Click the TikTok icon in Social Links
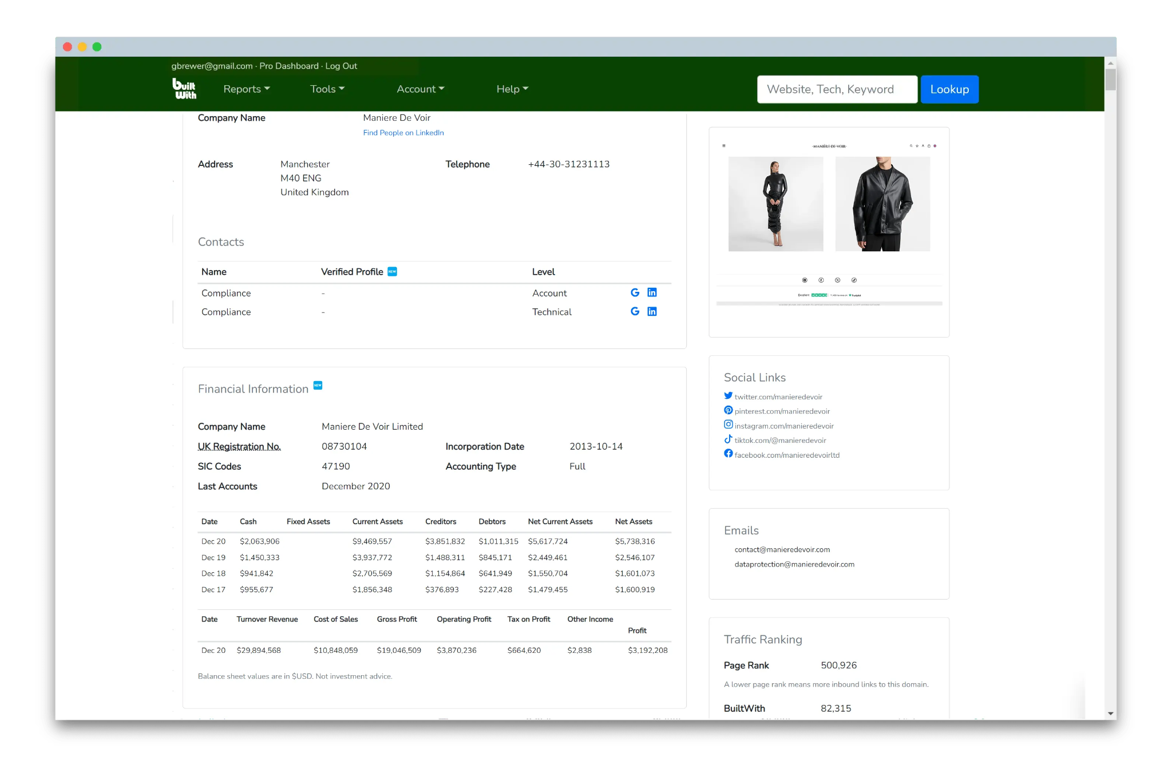Screen dimensions: 1172x757 coord(728,439)
